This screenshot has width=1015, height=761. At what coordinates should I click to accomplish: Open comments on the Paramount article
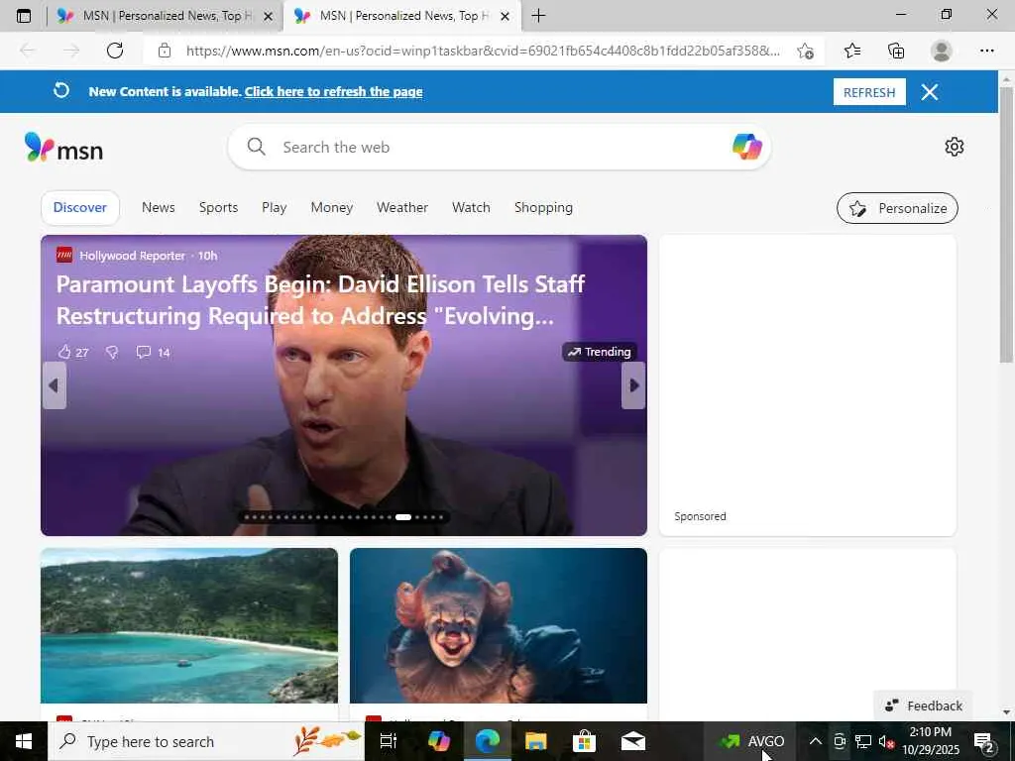(x=154, y=352)
